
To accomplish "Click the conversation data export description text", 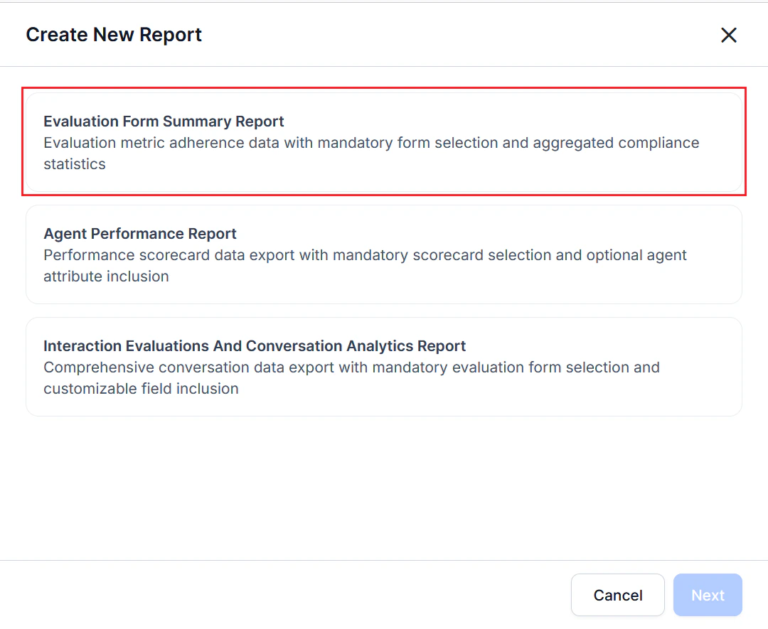I will click(351, 377).
